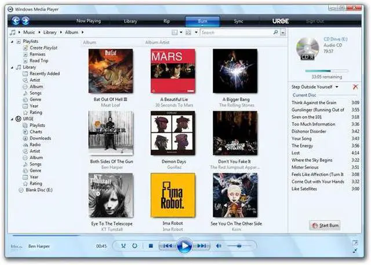The image size is (371, 265).
Task: Go to the previous track
Action: click(167, 246)
